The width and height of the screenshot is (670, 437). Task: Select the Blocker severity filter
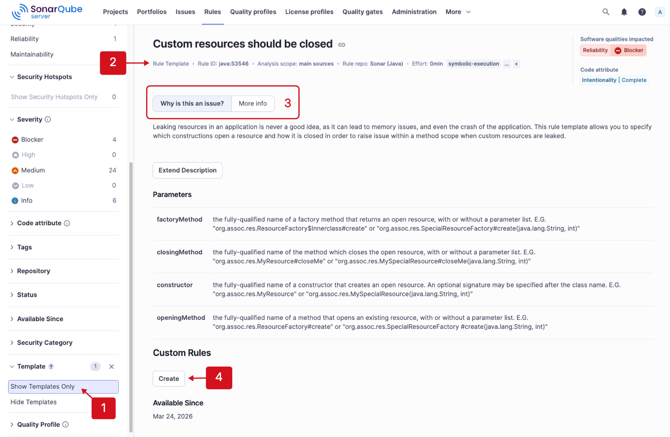[63, 139]
